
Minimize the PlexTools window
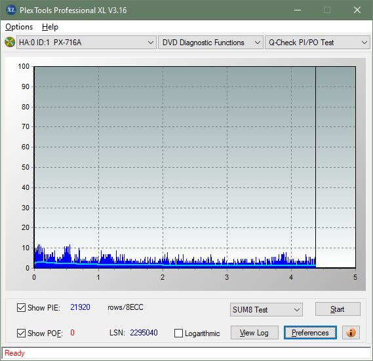(298, 10)
